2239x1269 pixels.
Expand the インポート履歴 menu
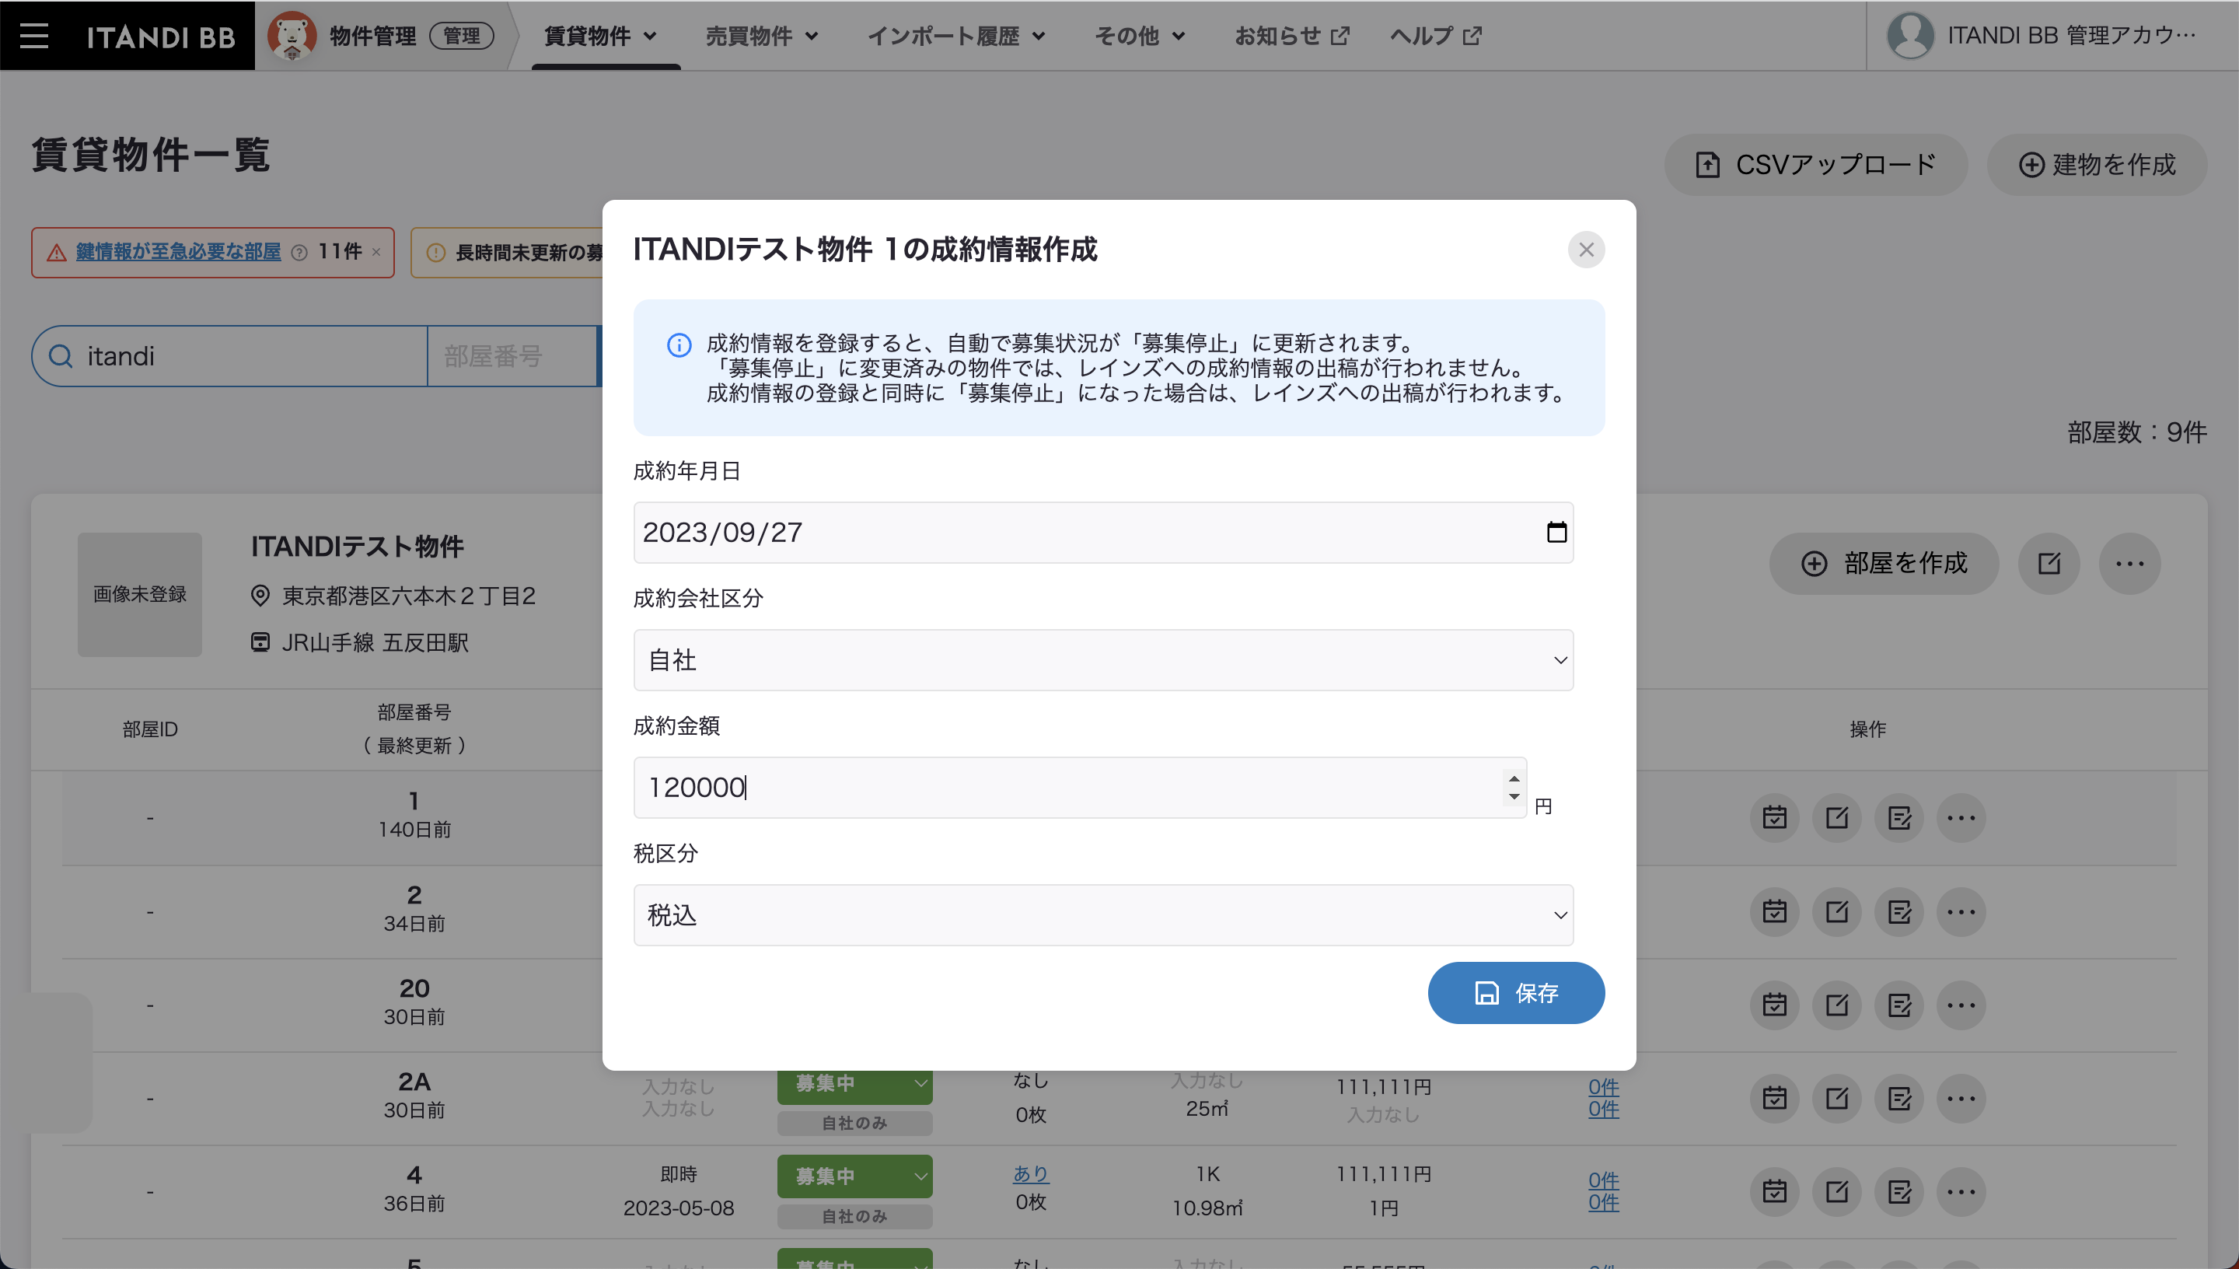click(955, 36)
